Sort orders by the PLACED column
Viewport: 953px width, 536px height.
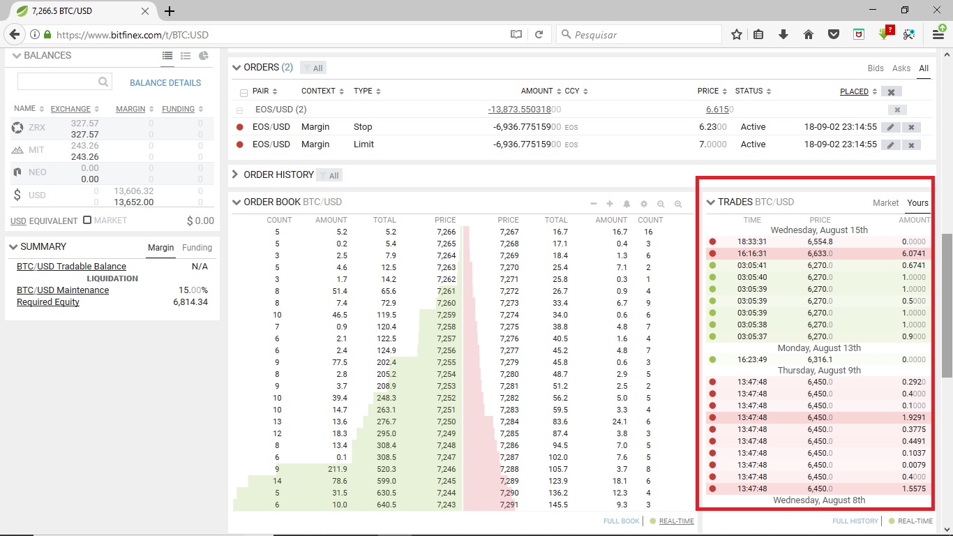tap(858, 91)
